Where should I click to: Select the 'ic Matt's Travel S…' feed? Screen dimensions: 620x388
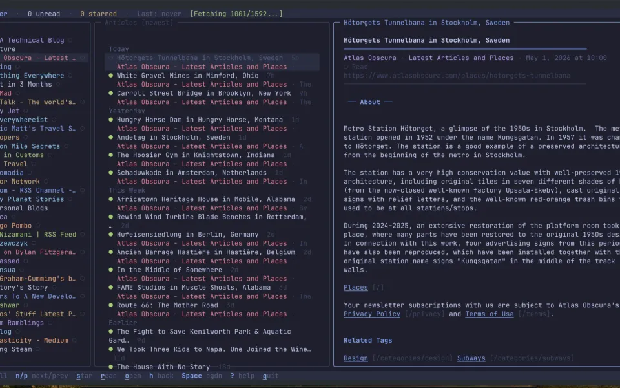pos(38,129)
